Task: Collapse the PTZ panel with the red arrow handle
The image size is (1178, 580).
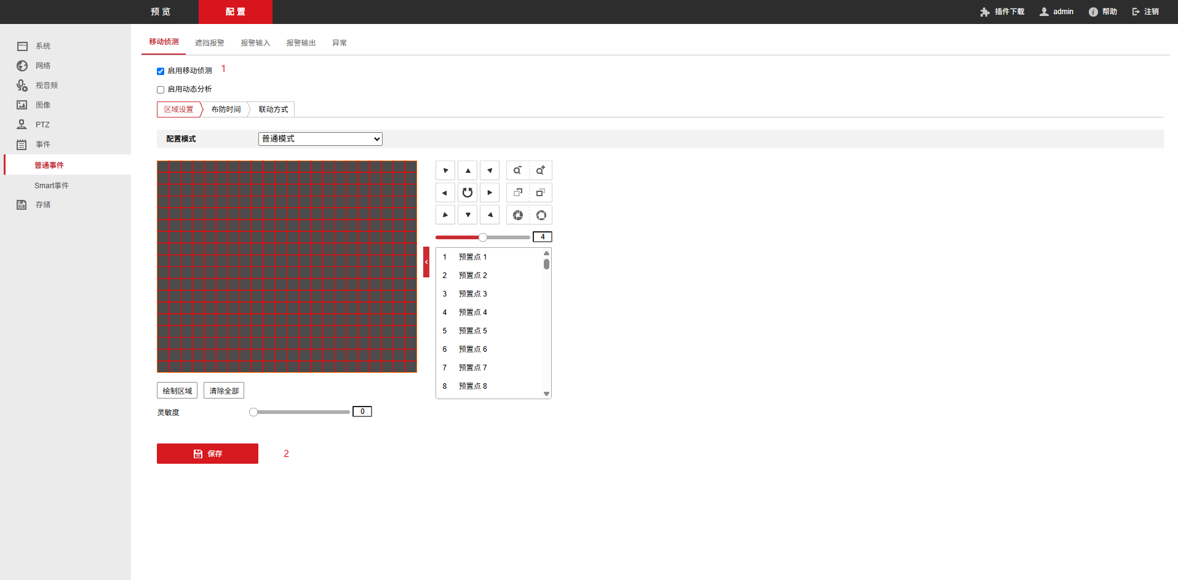Action: 426,262
